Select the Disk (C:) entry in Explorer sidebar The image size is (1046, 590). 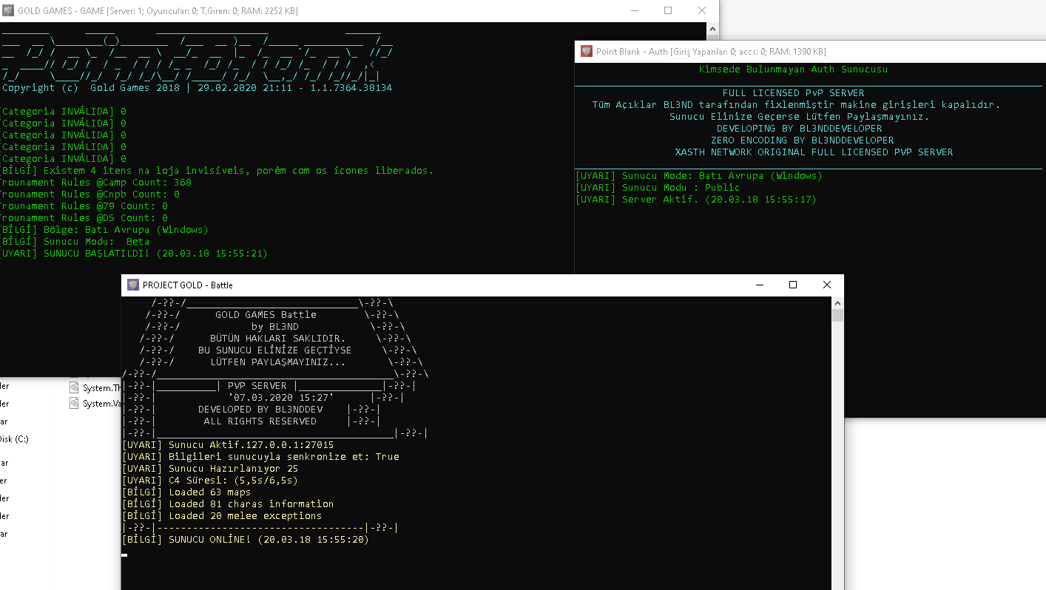(x=14, y=438)
